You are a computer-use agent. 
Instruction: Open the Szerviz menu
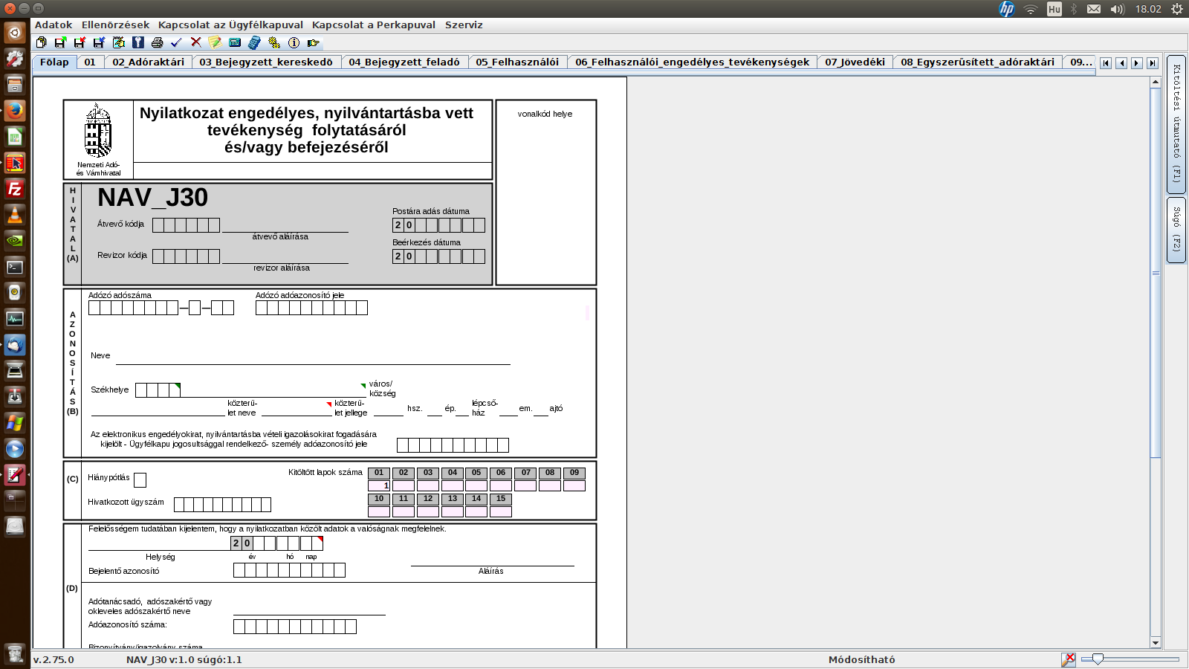tap(464, 25)
